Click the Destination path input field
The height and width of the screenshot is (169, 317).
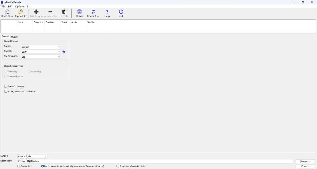pos(155,161)
